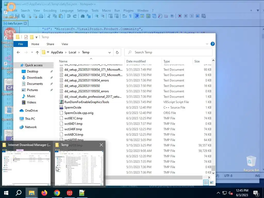
Task: Switch to large thumbnails view icon
Action: tap(212, 183)
